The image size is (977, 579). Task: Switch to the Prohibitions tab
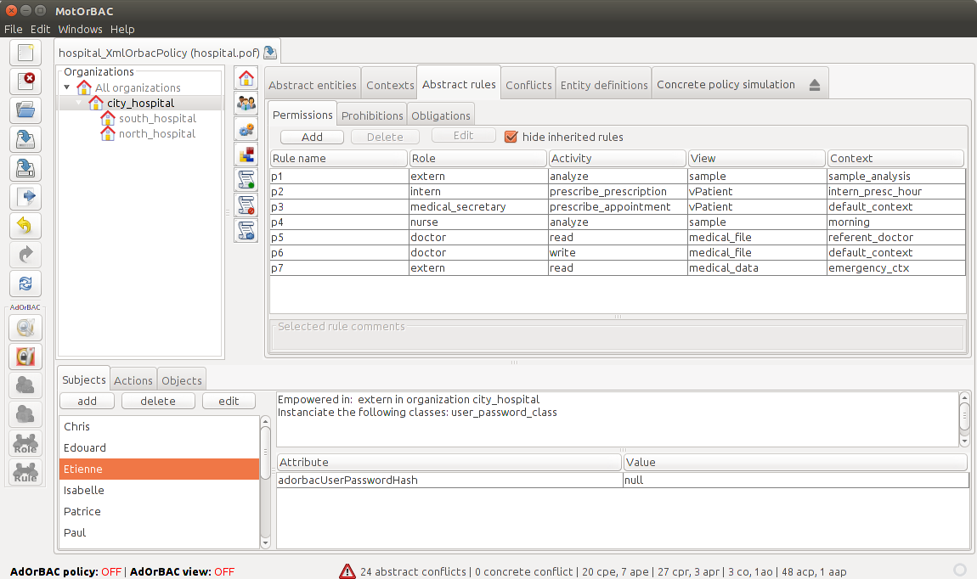point(372,115)
